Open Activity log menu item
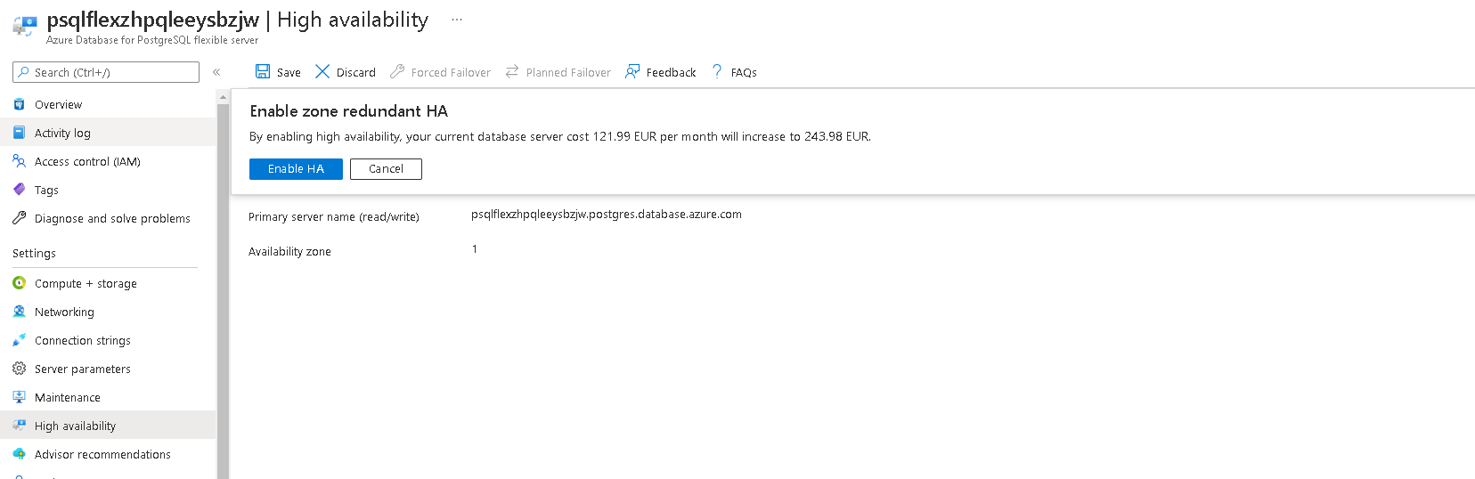This screenshot has height=479, width=1475. pyautogui.click(x=108, y=133)
